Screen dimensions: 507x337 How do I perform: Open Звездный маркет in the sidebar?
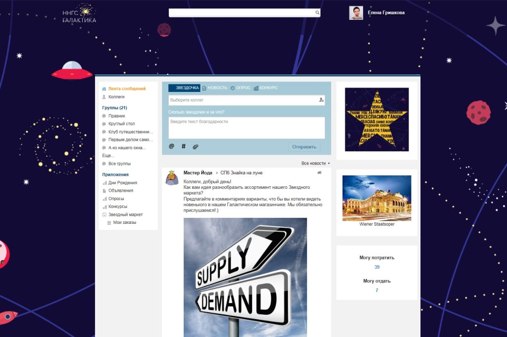(125, 214)
